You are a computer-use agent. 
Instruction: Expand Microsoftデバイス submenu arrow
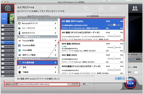pyautogui.click(x=56, y=23)
